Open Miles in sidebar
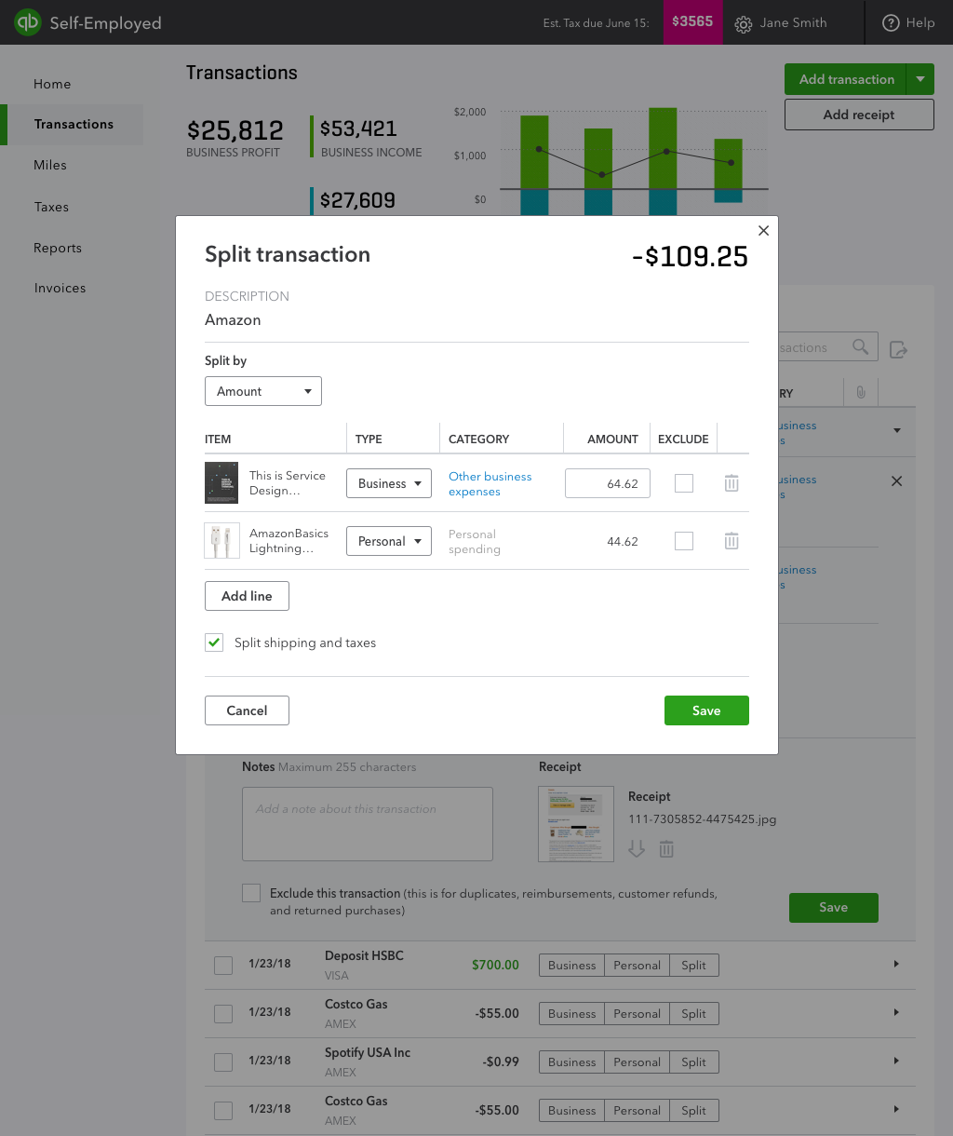The height and width of the screenshot is (1136, 953). (x=50, y=165)
